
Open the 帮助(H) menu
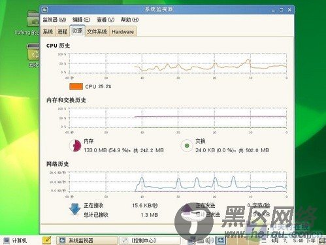pyautogui.click(x=129, y=20)
